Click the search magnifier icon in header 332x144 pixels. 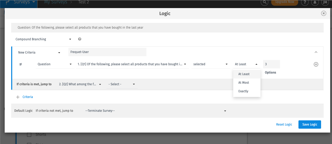tap(264, 2)
